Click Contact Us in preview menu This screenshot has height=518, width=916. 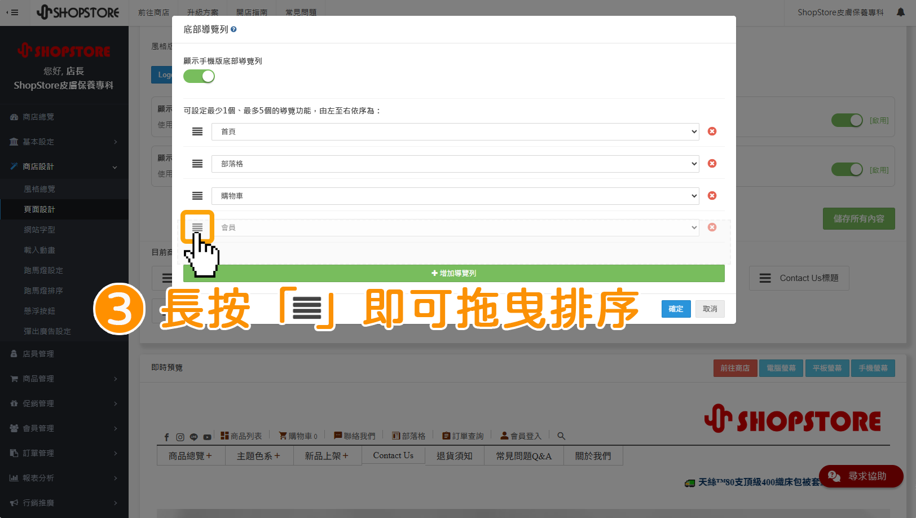[x=393, y=455]
